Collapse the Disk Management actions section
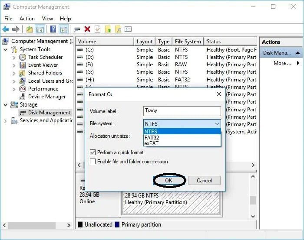Screen dimensions: 304x240 [298, 53]
